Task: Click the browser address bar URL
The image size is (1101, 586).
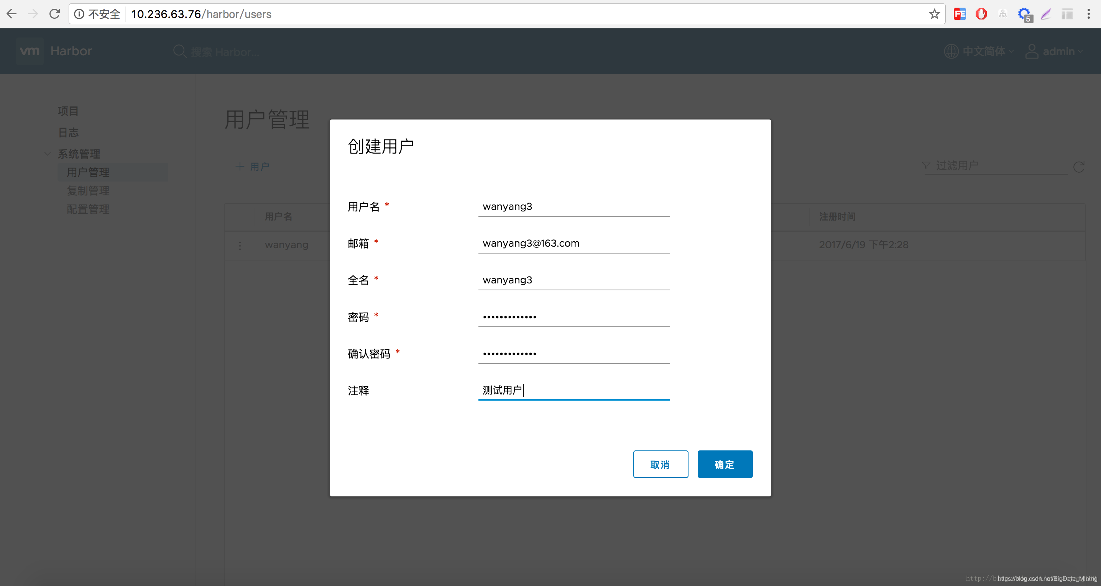Action: (201, 14)
